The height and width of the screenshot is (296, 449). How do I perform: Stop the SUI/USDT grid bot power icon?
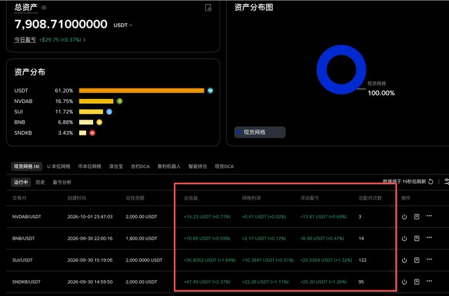[x=404, y=260]
